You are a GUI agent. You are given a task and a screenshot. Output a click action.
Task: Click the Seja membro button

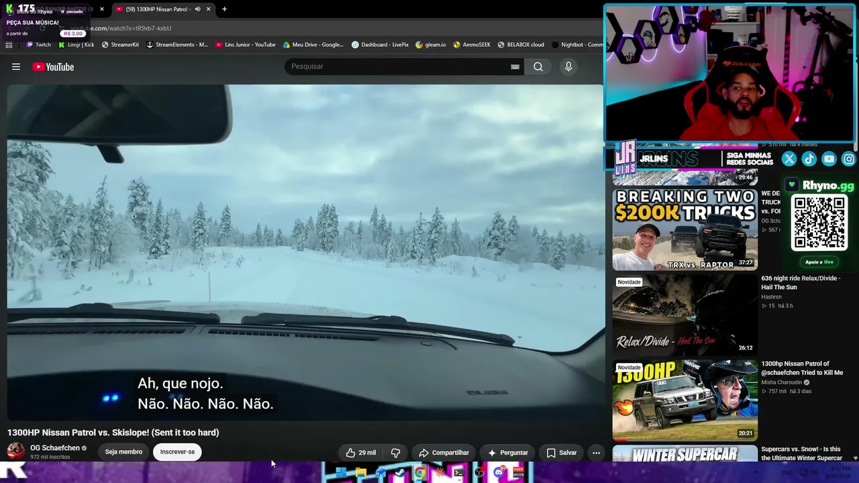123,452
